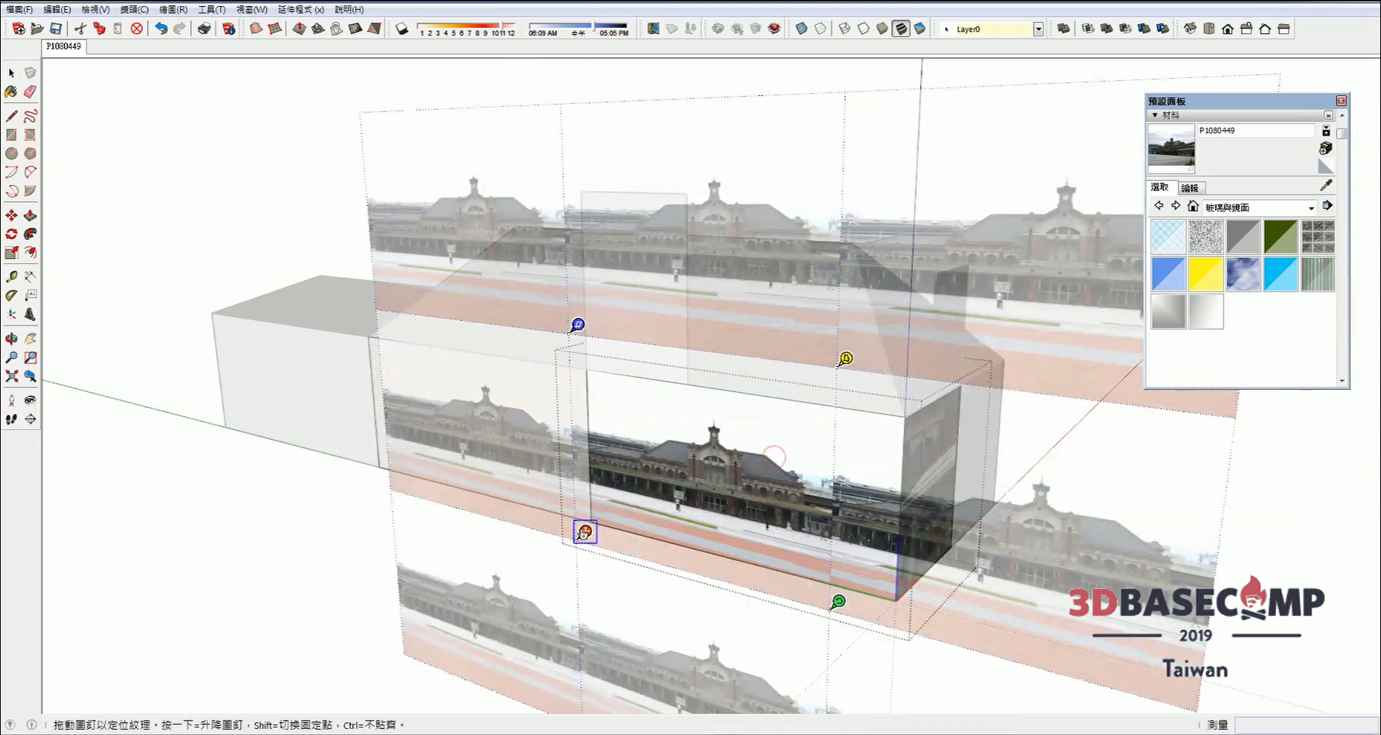Open the 工具(T) menu
Screen dimensions: 1381x735
click(211, 9)
